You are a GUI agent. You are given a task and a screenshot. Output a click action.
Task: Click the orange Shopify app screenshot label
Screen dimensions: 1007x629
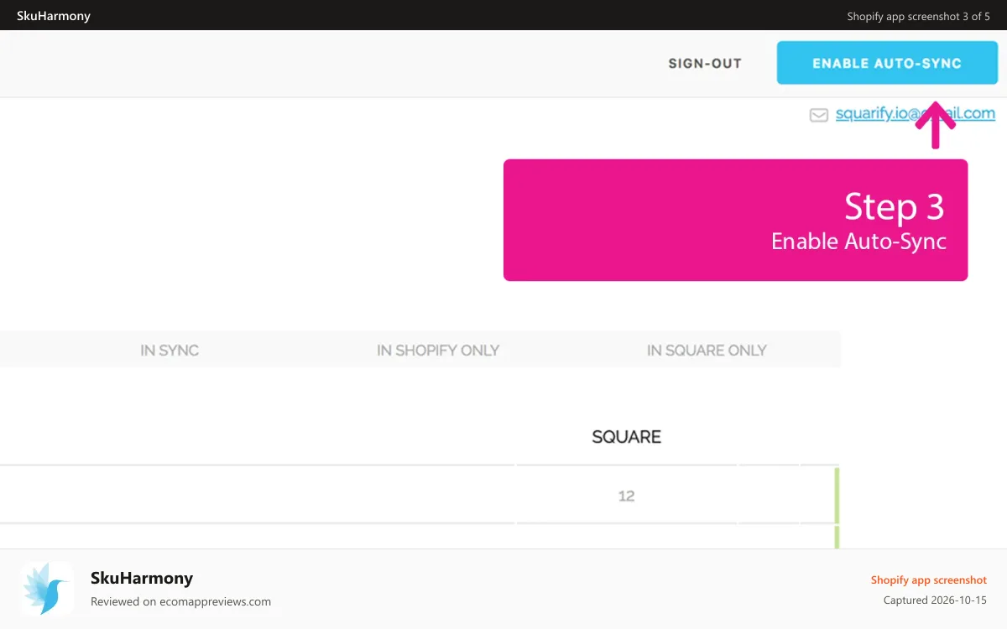(x=928, y=580)
